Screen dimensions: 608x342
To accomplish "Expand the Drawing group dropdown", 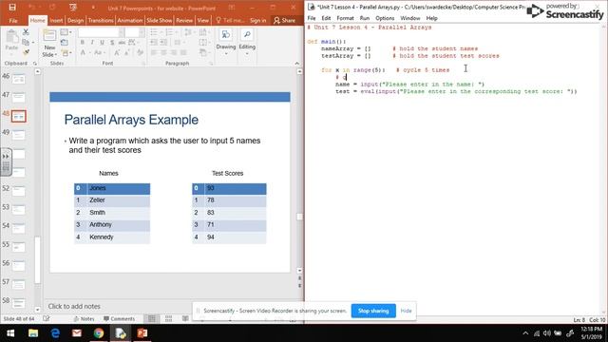I will [226, 42].
